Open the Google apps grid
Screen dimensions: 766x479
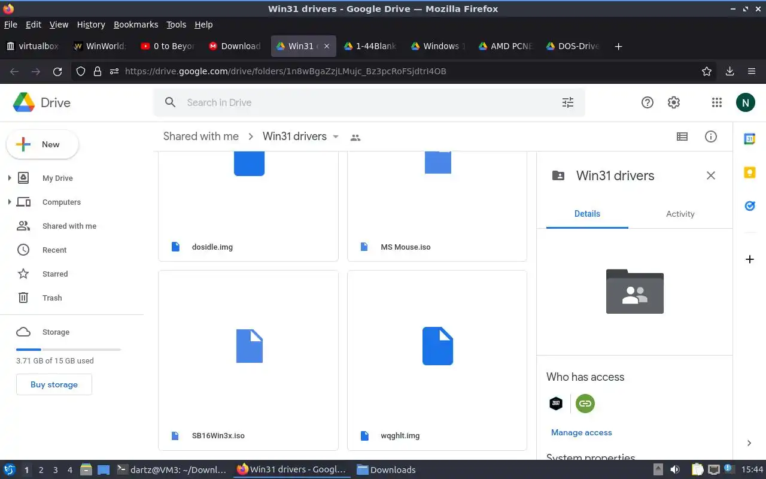(717, 102)
